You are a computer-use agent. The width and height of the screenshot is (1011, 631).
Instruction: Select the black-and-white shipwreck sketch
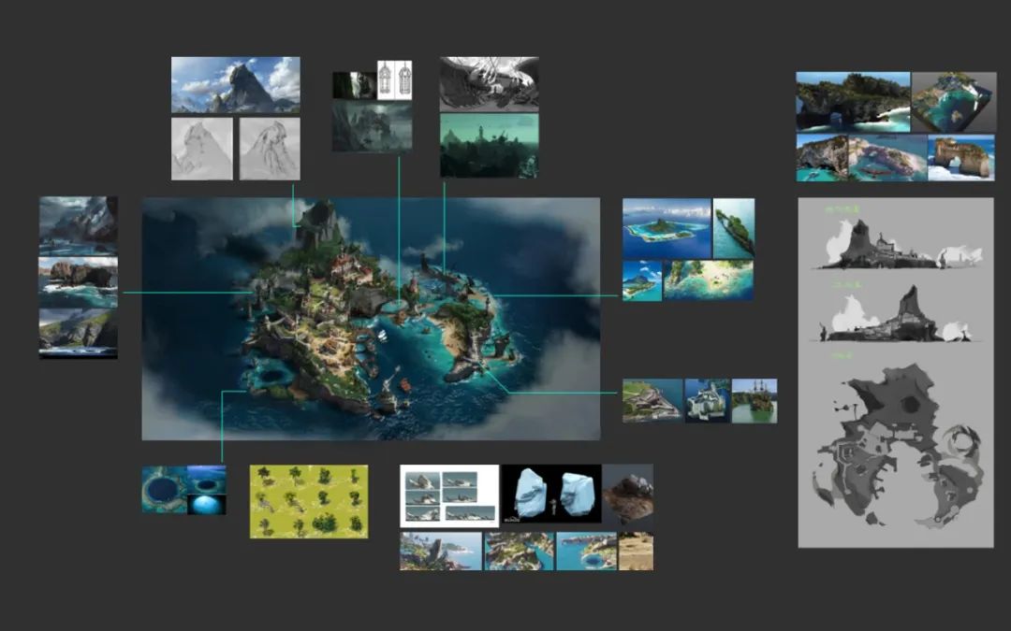[x=490, y=84]
